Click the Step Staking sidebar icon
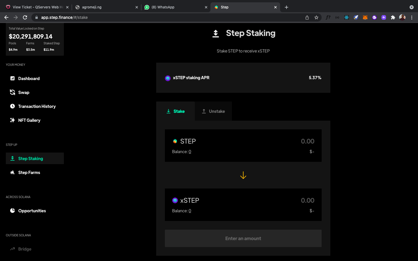 (x=12, y=158)
